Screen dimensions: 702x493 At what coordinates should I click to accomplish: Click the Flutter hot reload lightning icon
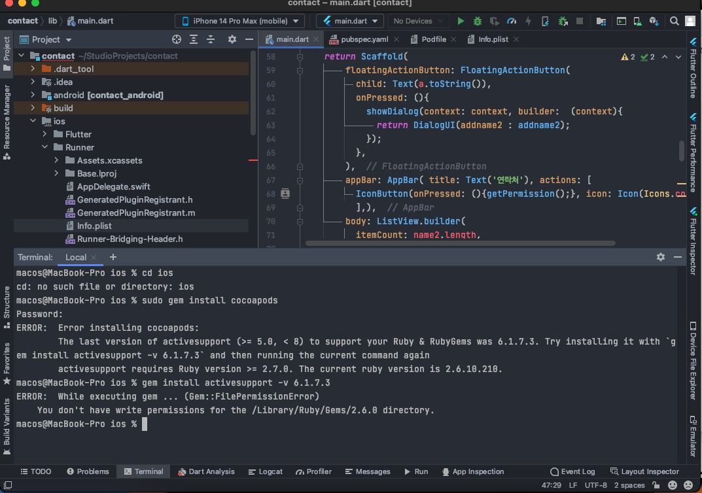(x=529, y=21)
